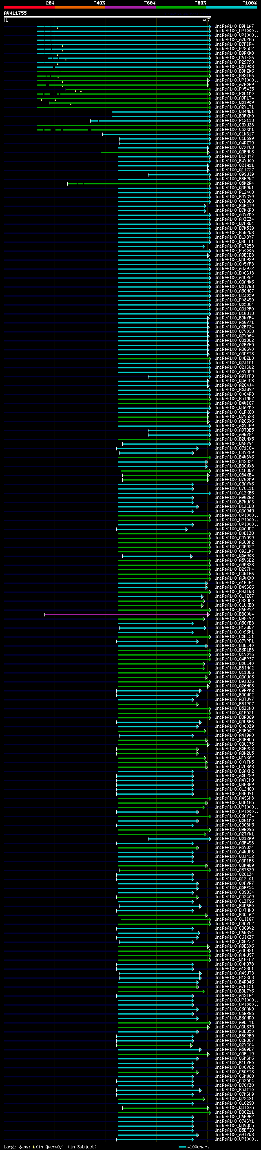Open hit UniRef100_A7P0P9

pos(234,84)
